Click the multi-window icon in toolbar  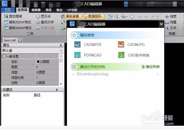point(110,17)
